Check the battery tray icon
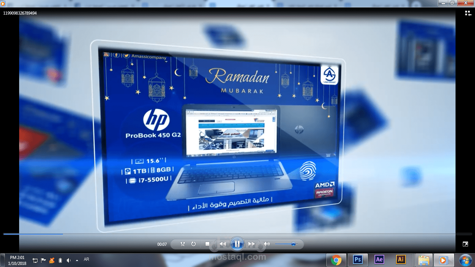The width and height of the screenshot is (475, 267). (60, 260)
